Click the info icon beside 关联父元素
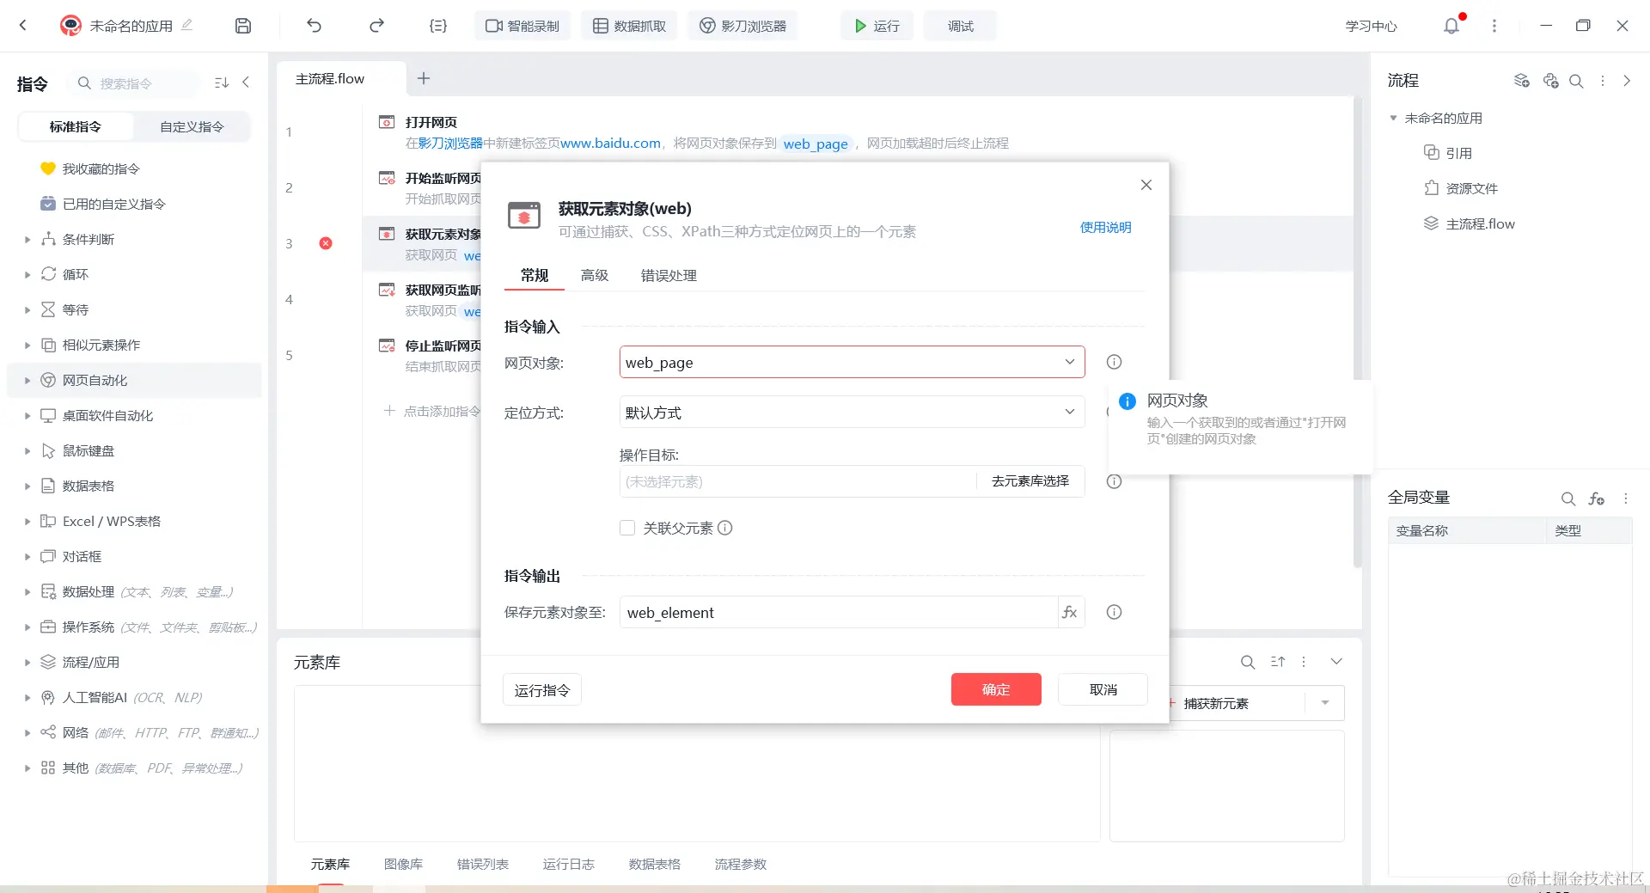The image size is (1650, 893). coord(725,528)
